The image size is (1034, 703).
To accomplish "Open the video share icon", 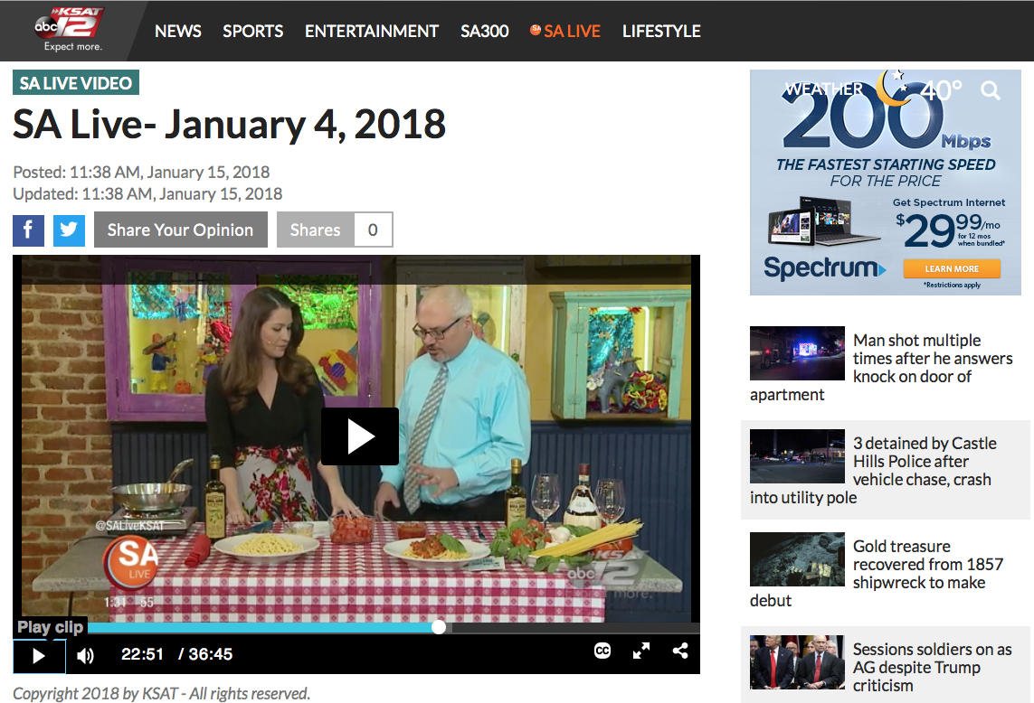I will [680, 651].
